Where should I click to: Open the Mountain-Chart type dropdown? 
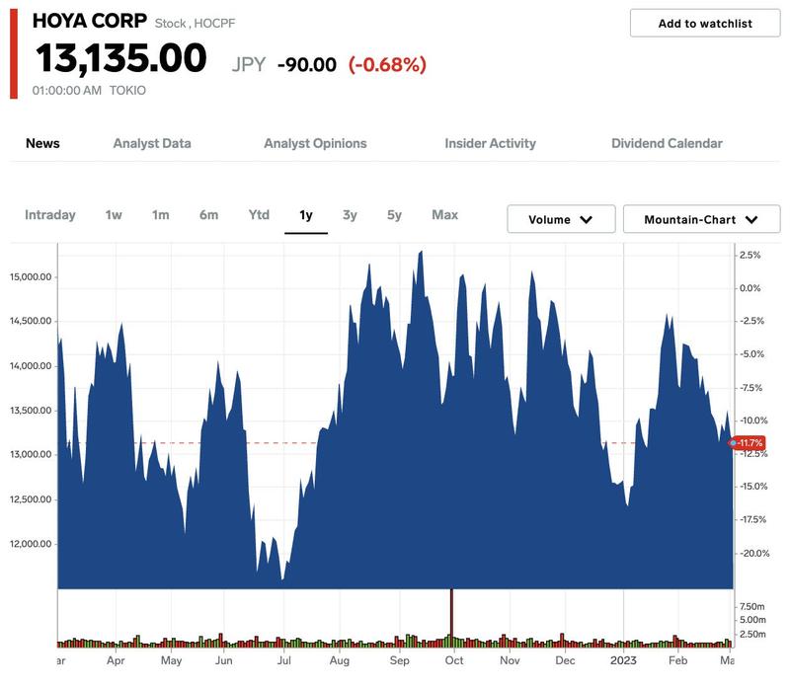[x=701, y=219]
